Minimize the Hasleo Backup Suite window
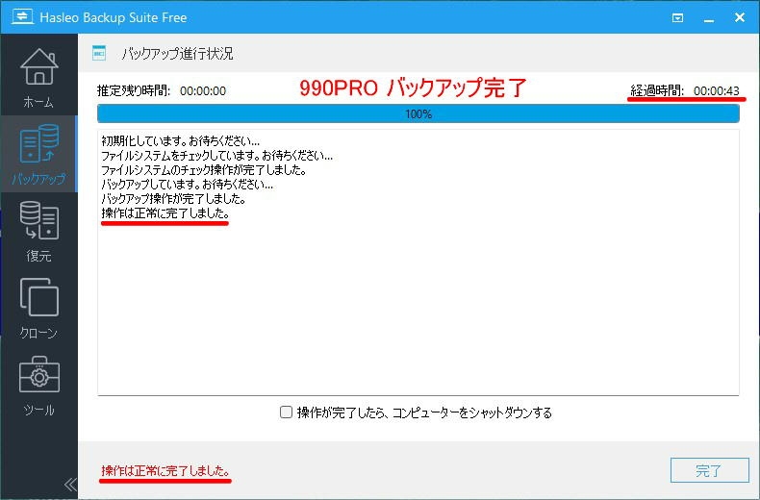The image size is (760, 500). [x=709, y=19]
